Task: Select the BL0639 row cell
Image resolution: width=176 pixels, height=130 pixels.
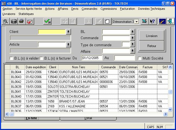Action: (x=17, y=86)
